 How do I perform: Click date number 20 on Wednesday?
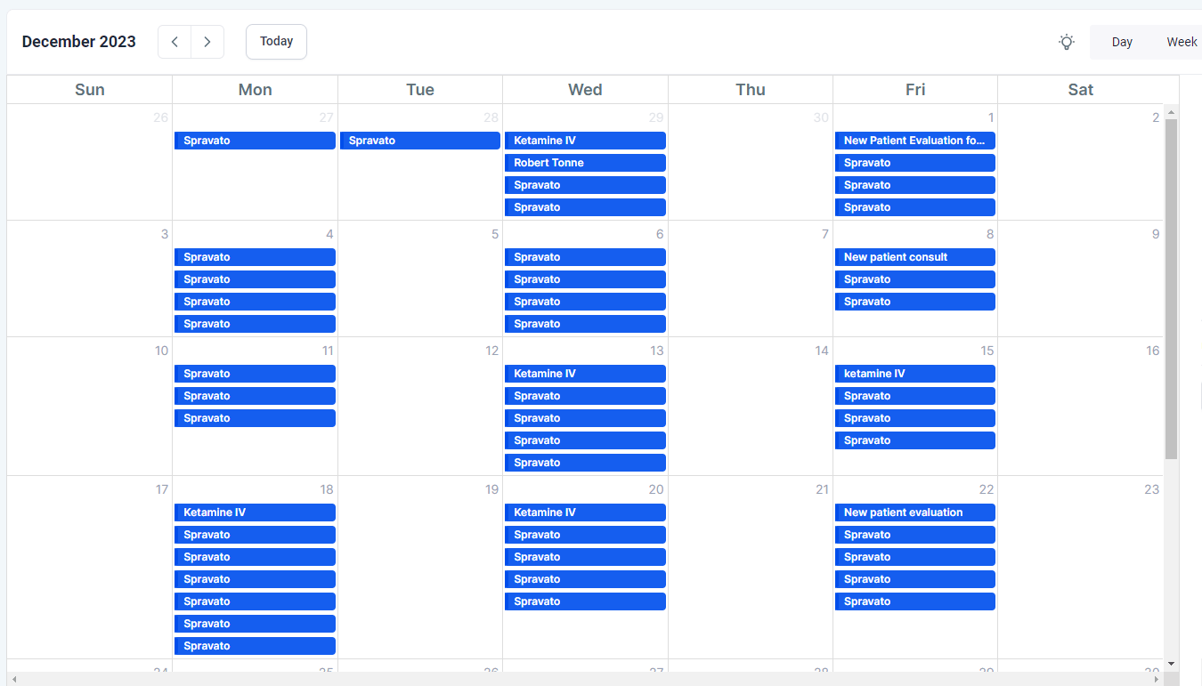point(655,489)
